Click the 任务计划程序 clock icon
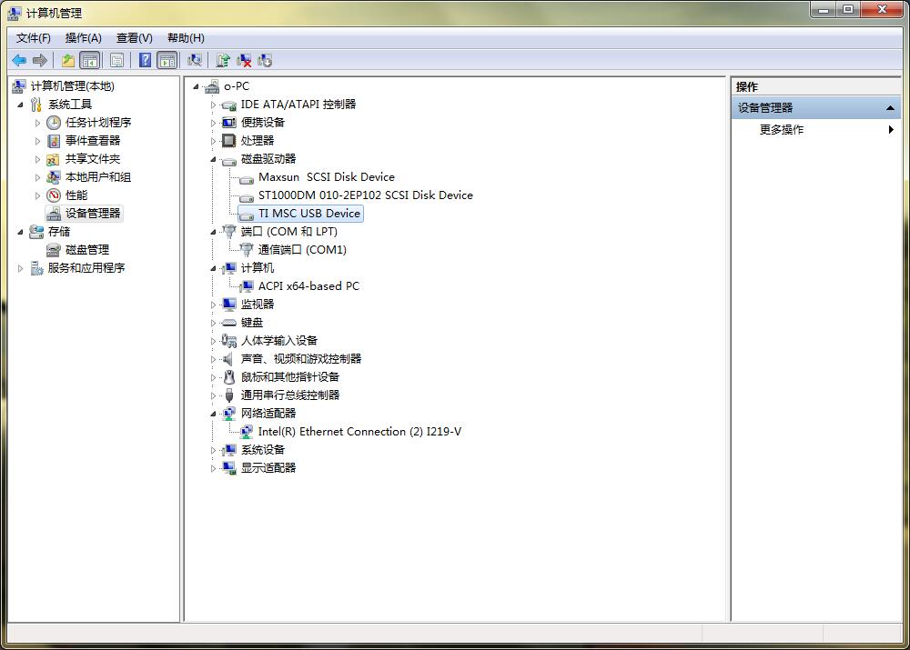Viewport: 910px width, 650px height. coord(54,123)
